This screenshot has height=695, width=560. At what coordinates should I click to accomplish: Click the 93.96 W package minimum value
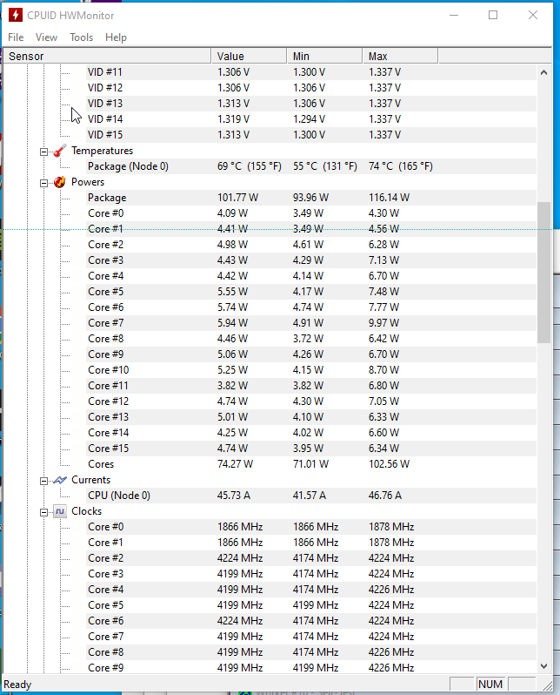pos(310,198)
